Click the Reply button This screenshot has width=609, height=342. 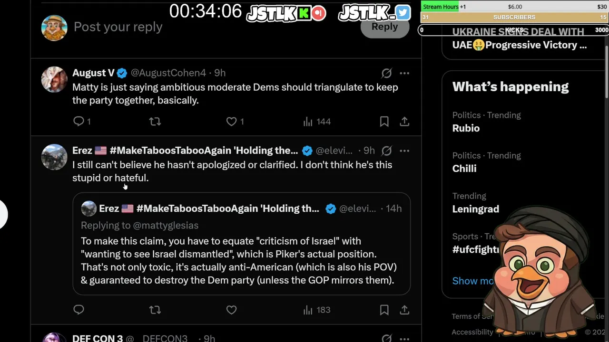point(384,28)
